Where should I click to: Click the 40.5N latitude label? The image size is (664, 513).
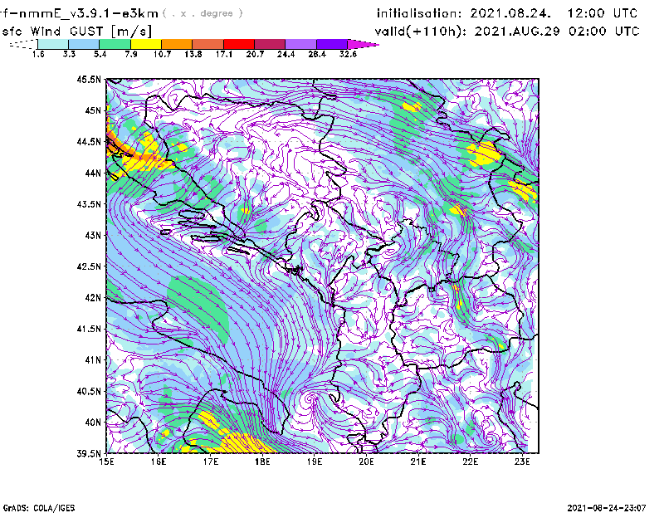coord(89,392)
